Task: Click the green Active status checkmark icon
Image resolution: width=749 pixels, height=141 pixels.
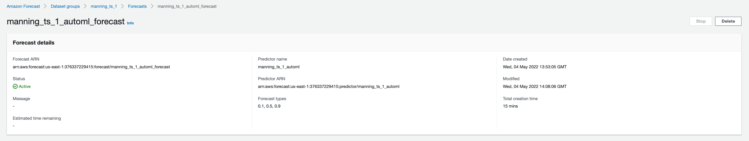Action: click(15, 87)
